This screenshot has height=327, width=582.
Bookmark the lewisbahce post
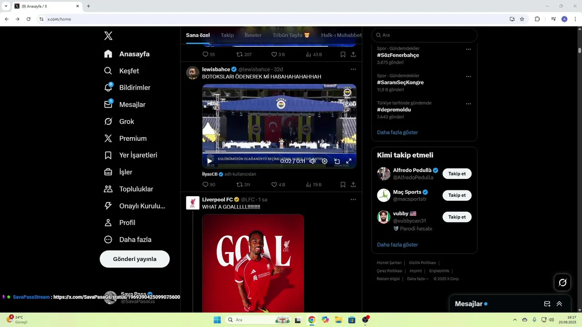[343, 185]
